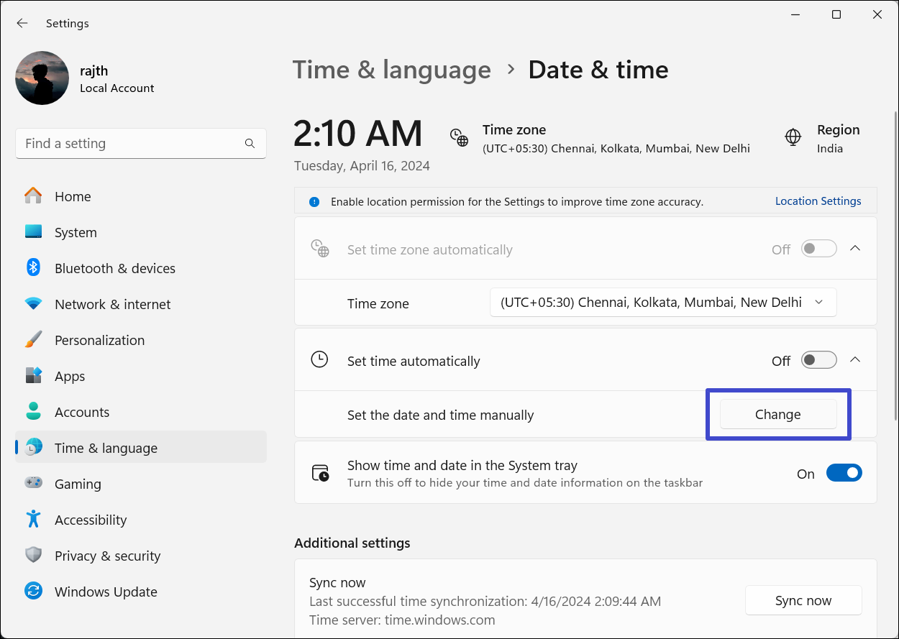Screen dimensions: 899x639
Task: Click the search magnifier icon
Action: pyautogui.click(x=250, y=144)
